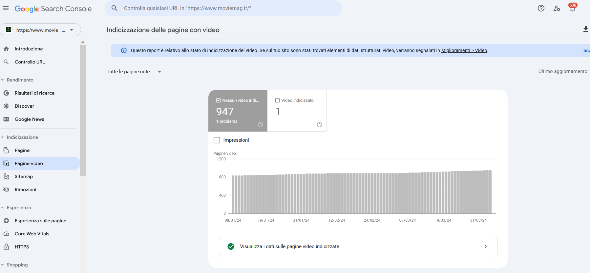Viewport: 590px width, 273px height.
Task: Open Visualizza i dati sulle pagine video indicizzate
Action: tap(358, 246)
